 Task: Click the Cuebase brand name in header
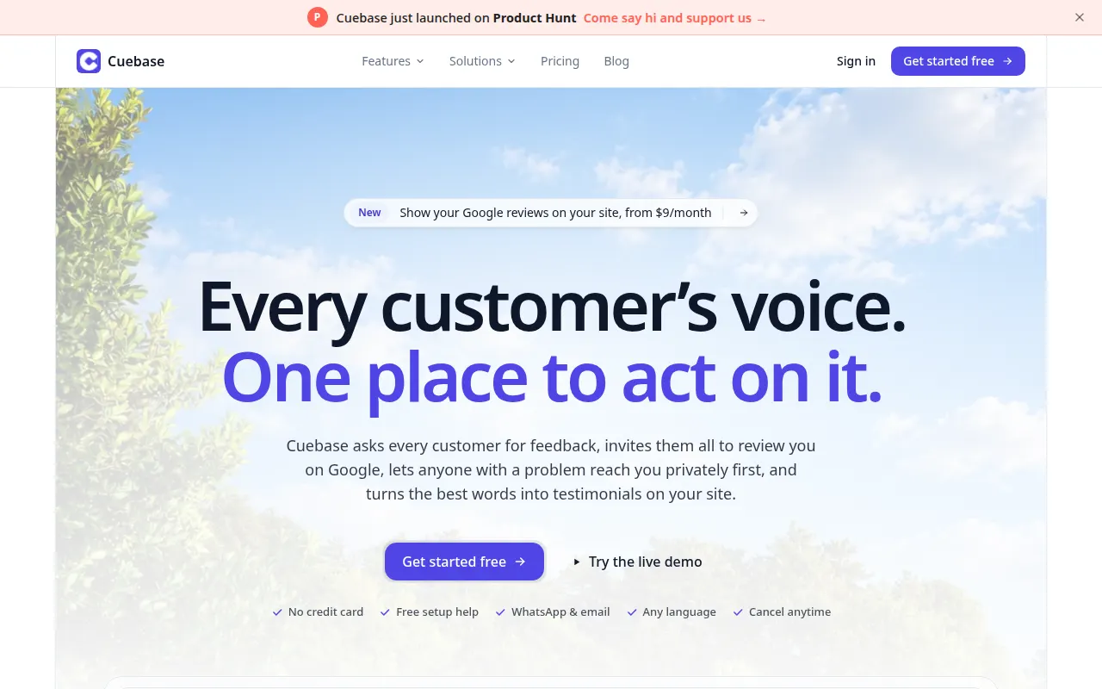136,61
